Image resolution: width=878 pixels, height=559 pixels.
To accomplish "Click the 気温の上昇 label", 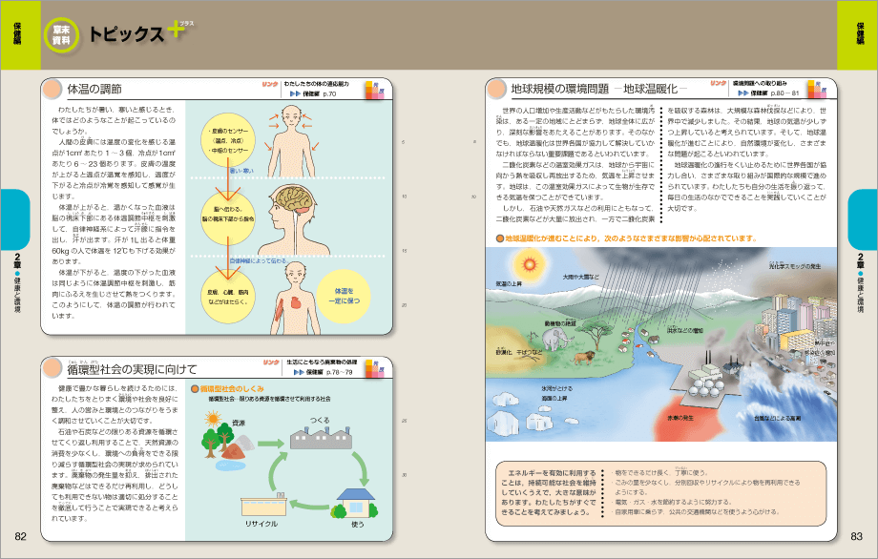I will tap(509, 283).
